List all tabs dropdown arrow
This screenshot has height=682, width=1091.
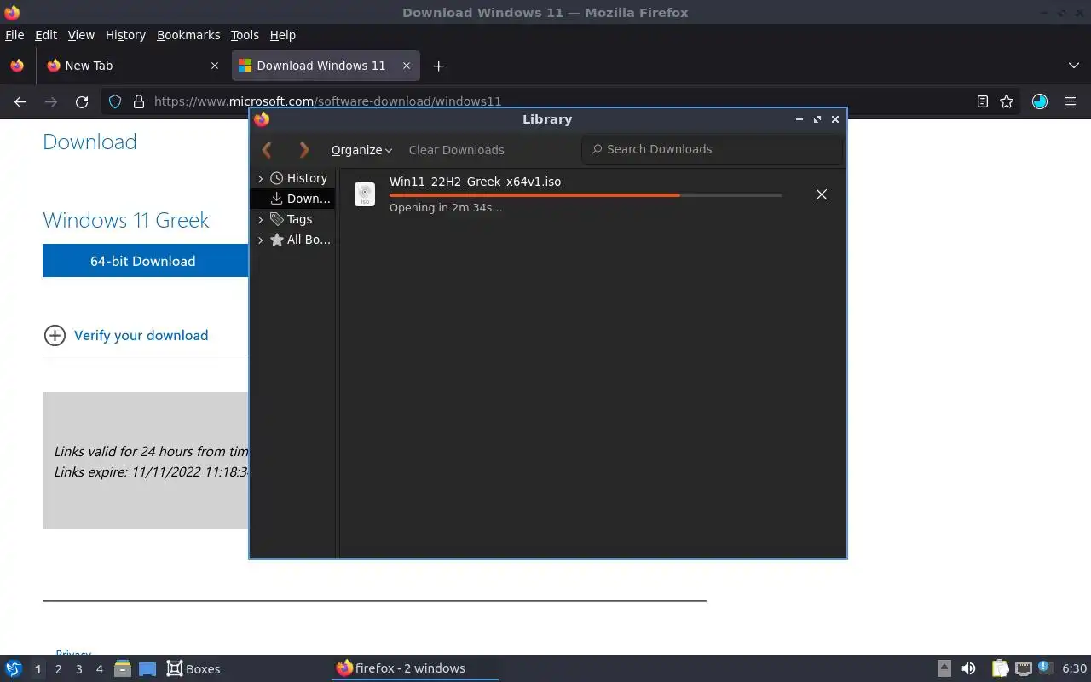(1073, 66)
